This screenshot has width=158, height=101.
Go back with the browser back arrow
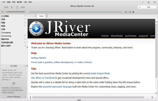coord(30,16)
